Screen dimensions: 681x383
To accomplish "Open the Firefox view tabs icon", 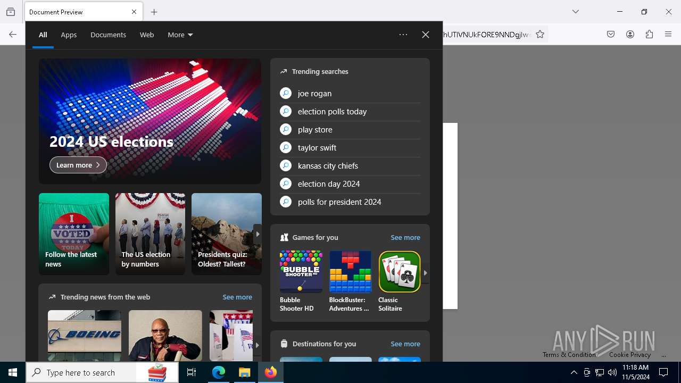I will (11, 12).
